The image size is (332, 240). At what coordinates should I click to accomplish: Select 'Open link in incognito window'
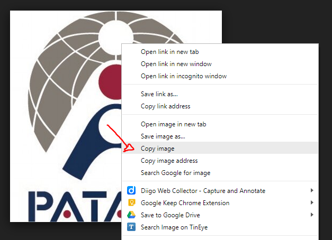point(220,76)
